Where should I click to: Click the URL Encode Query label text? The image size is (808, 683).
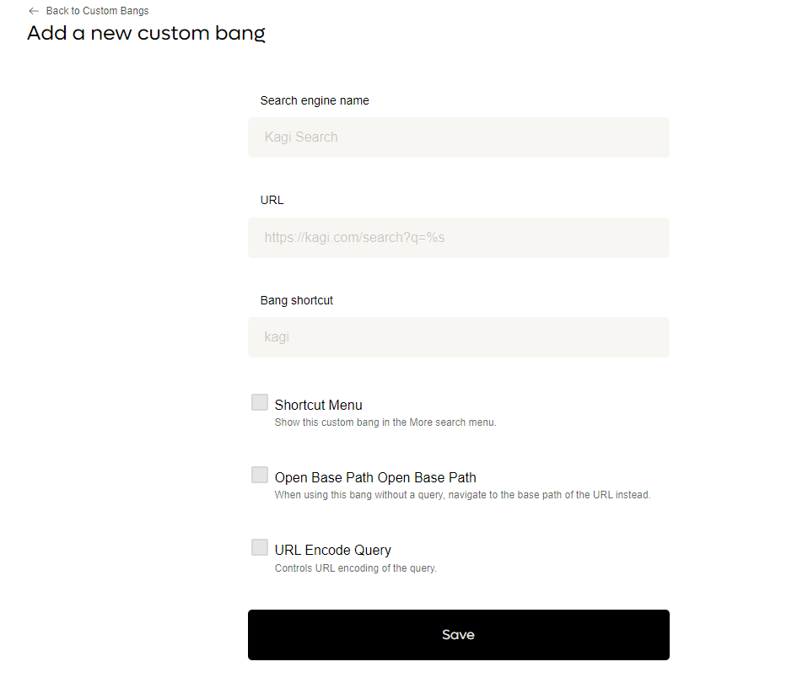(332, 550)
